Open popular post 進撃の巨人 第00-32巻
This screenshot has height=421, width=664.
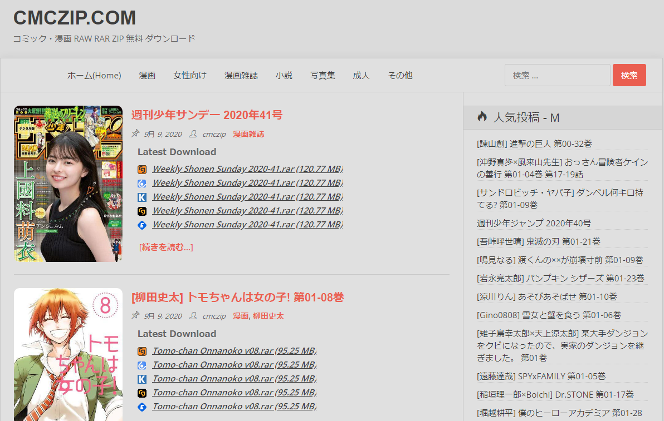click(534, 143)
